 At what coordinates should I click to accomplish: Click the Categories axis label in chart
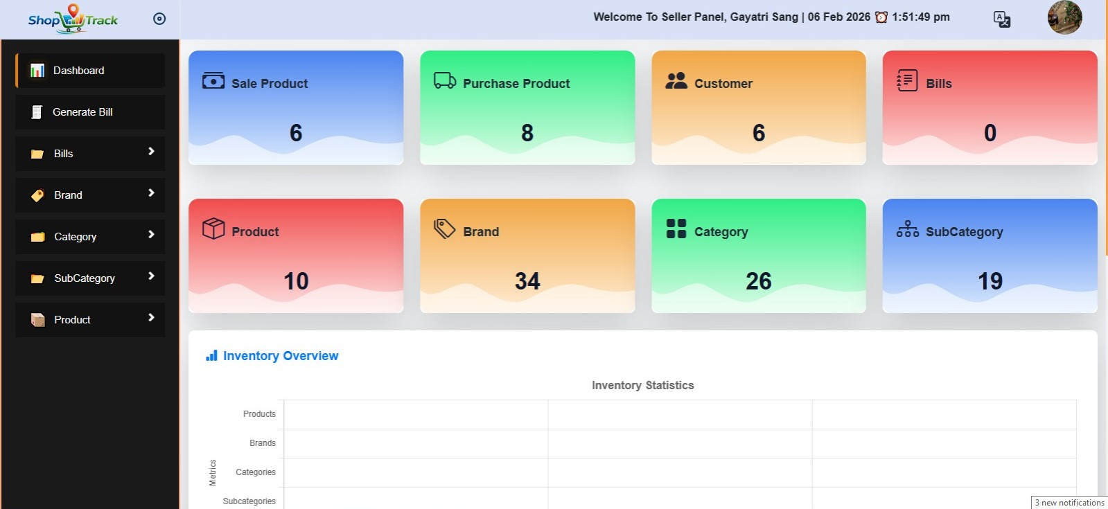(x=256, y=472)
